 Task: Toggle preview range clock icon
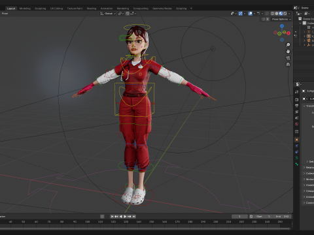pos(251,217)
